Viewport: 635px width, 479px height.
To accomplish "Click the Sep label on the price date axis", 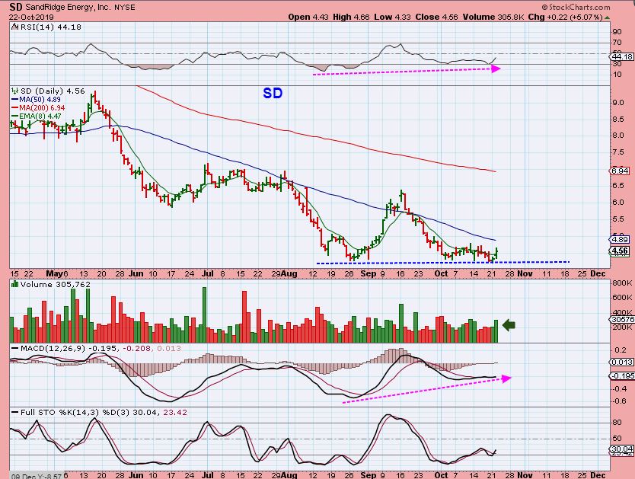I will pos(368,273).
